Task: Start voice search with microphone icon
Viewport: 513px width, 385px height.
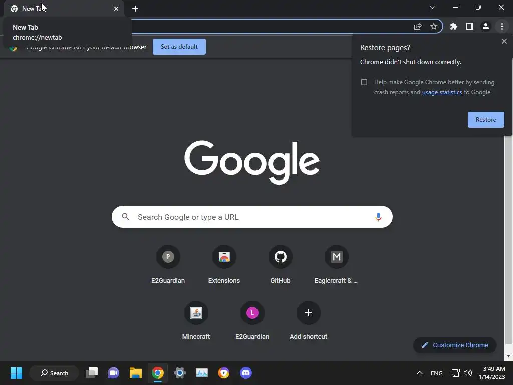Action: pos(378,217)
